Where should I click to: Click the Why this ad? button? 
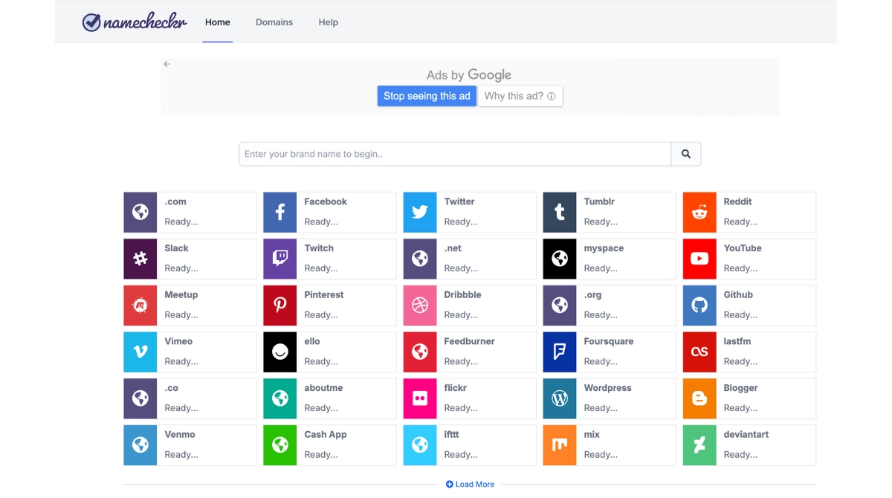[520, 96]
